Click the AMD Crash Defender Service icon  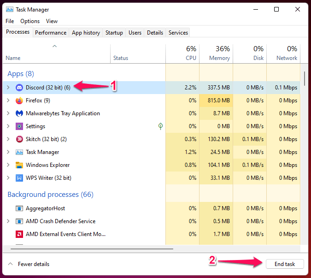pyautogui.click(x=19, y=221)
